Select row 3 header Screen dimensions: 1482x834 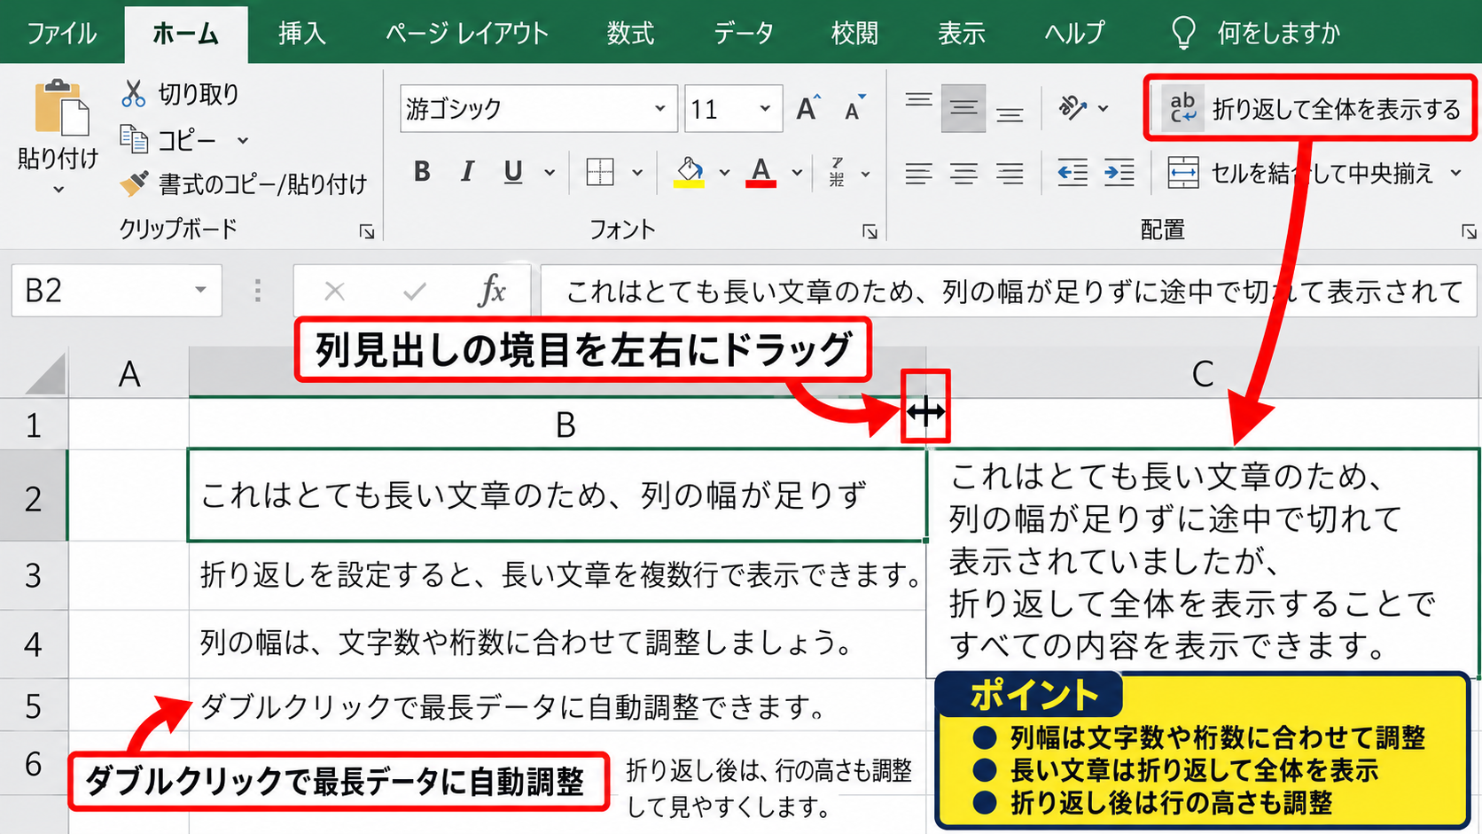pyautogui.click(x=34, y=576)
